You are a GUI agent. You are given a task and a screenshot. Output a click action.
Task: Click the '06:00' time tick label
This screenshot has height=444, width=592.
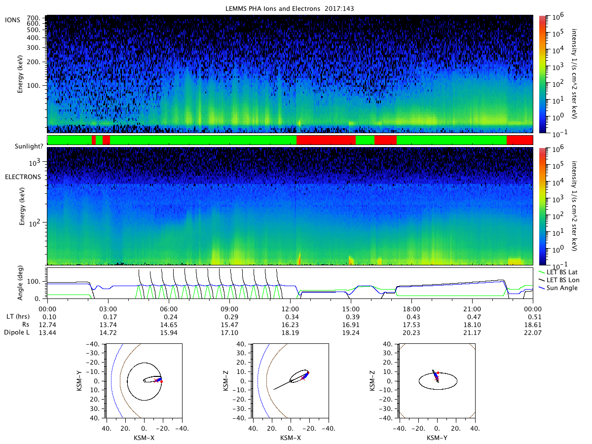[169, 309]
